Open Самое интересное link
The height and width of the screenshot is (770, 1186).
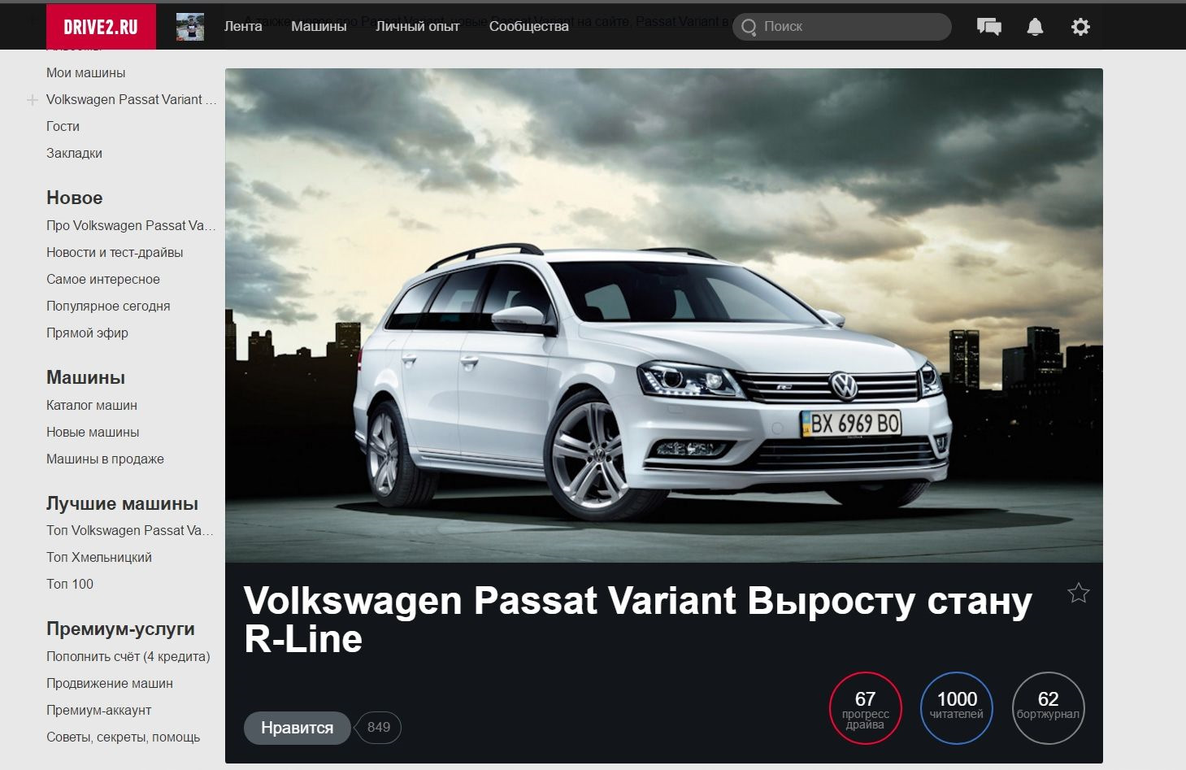click(103, 279)
